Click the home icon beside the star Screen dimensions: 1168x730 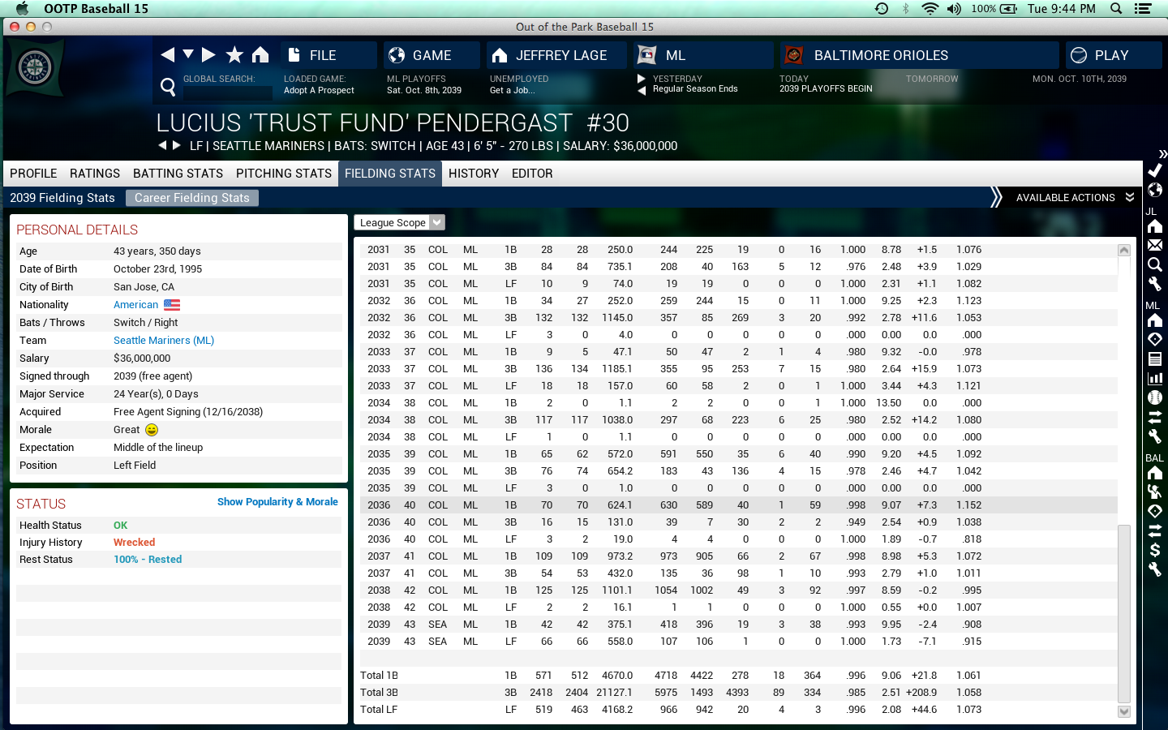click(x=260, y=54)
